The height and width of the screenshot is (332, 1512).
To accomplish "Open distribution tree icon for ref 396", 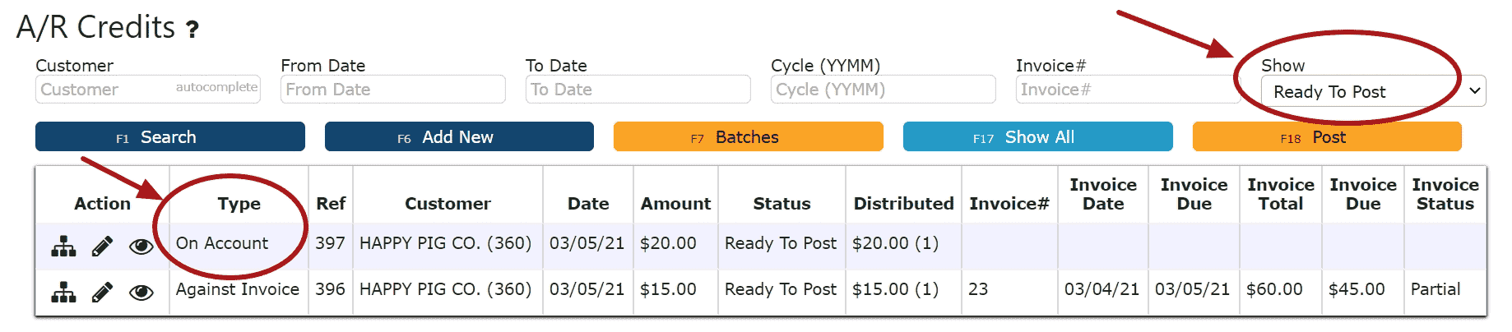I will (x=63, y=292).
